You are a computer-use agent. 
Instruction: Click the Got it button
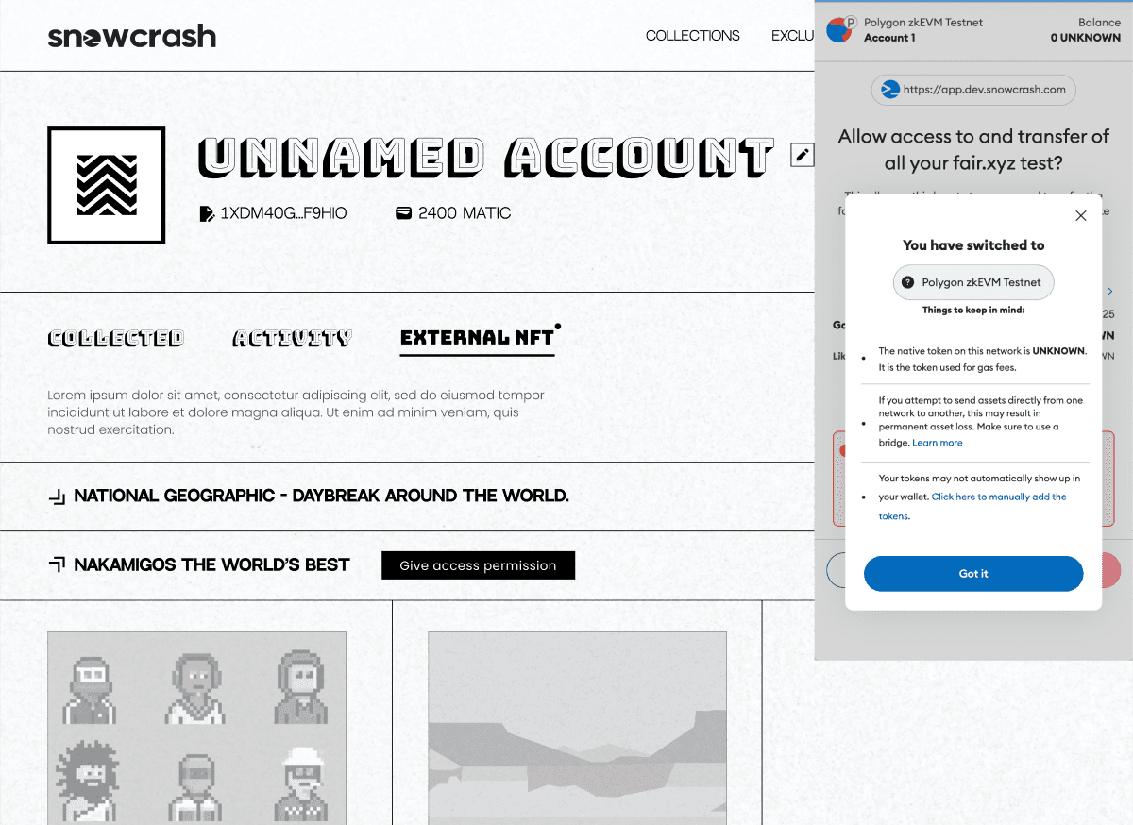click(973, 574)
